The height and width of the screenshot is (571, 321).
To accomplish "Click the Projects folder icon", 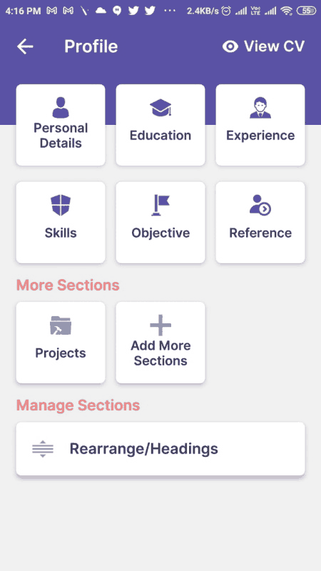I will 61,325.
